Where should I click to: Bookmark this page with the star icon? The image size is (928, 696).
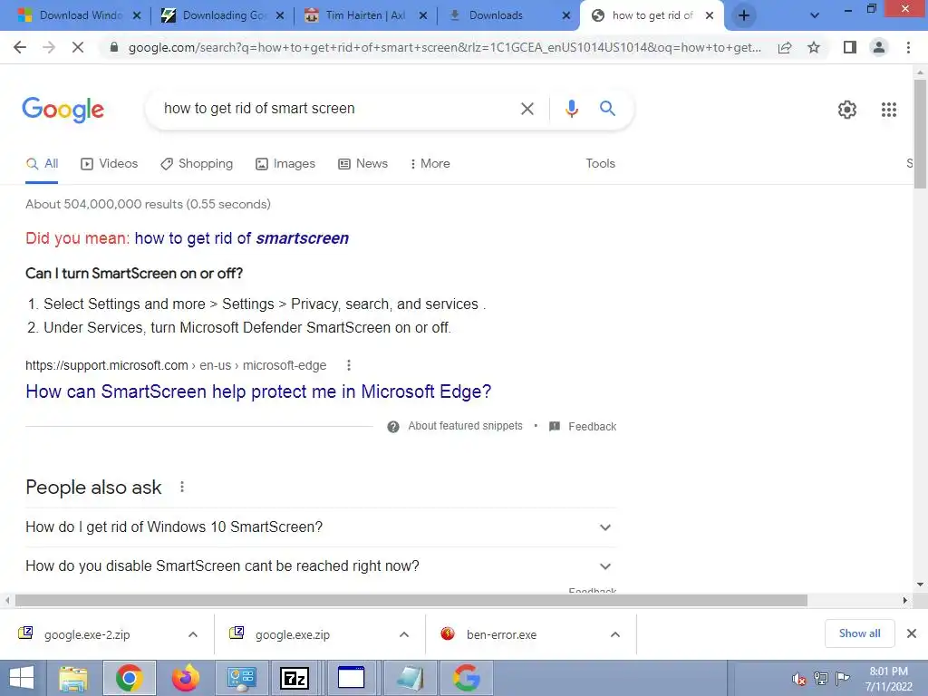tap(814, 47)
